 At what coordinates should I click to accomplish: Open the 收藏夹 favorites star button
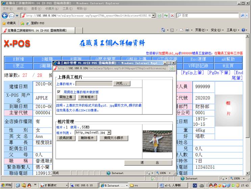click(9, 23)
